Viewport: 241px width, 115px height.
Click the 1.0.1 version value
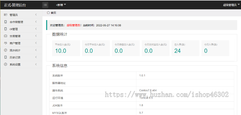[142, 75]
